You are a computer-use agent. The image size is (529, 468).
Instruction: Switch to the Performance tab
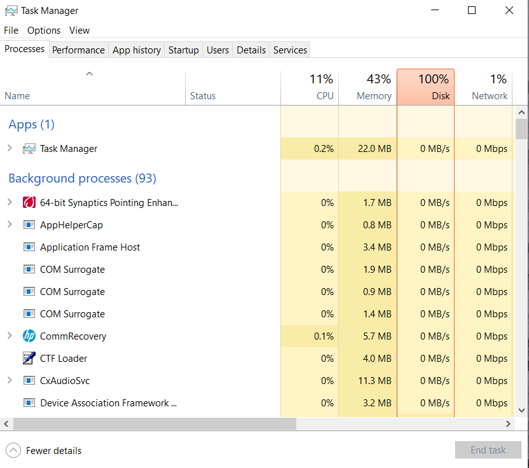(x=78, y=50)
